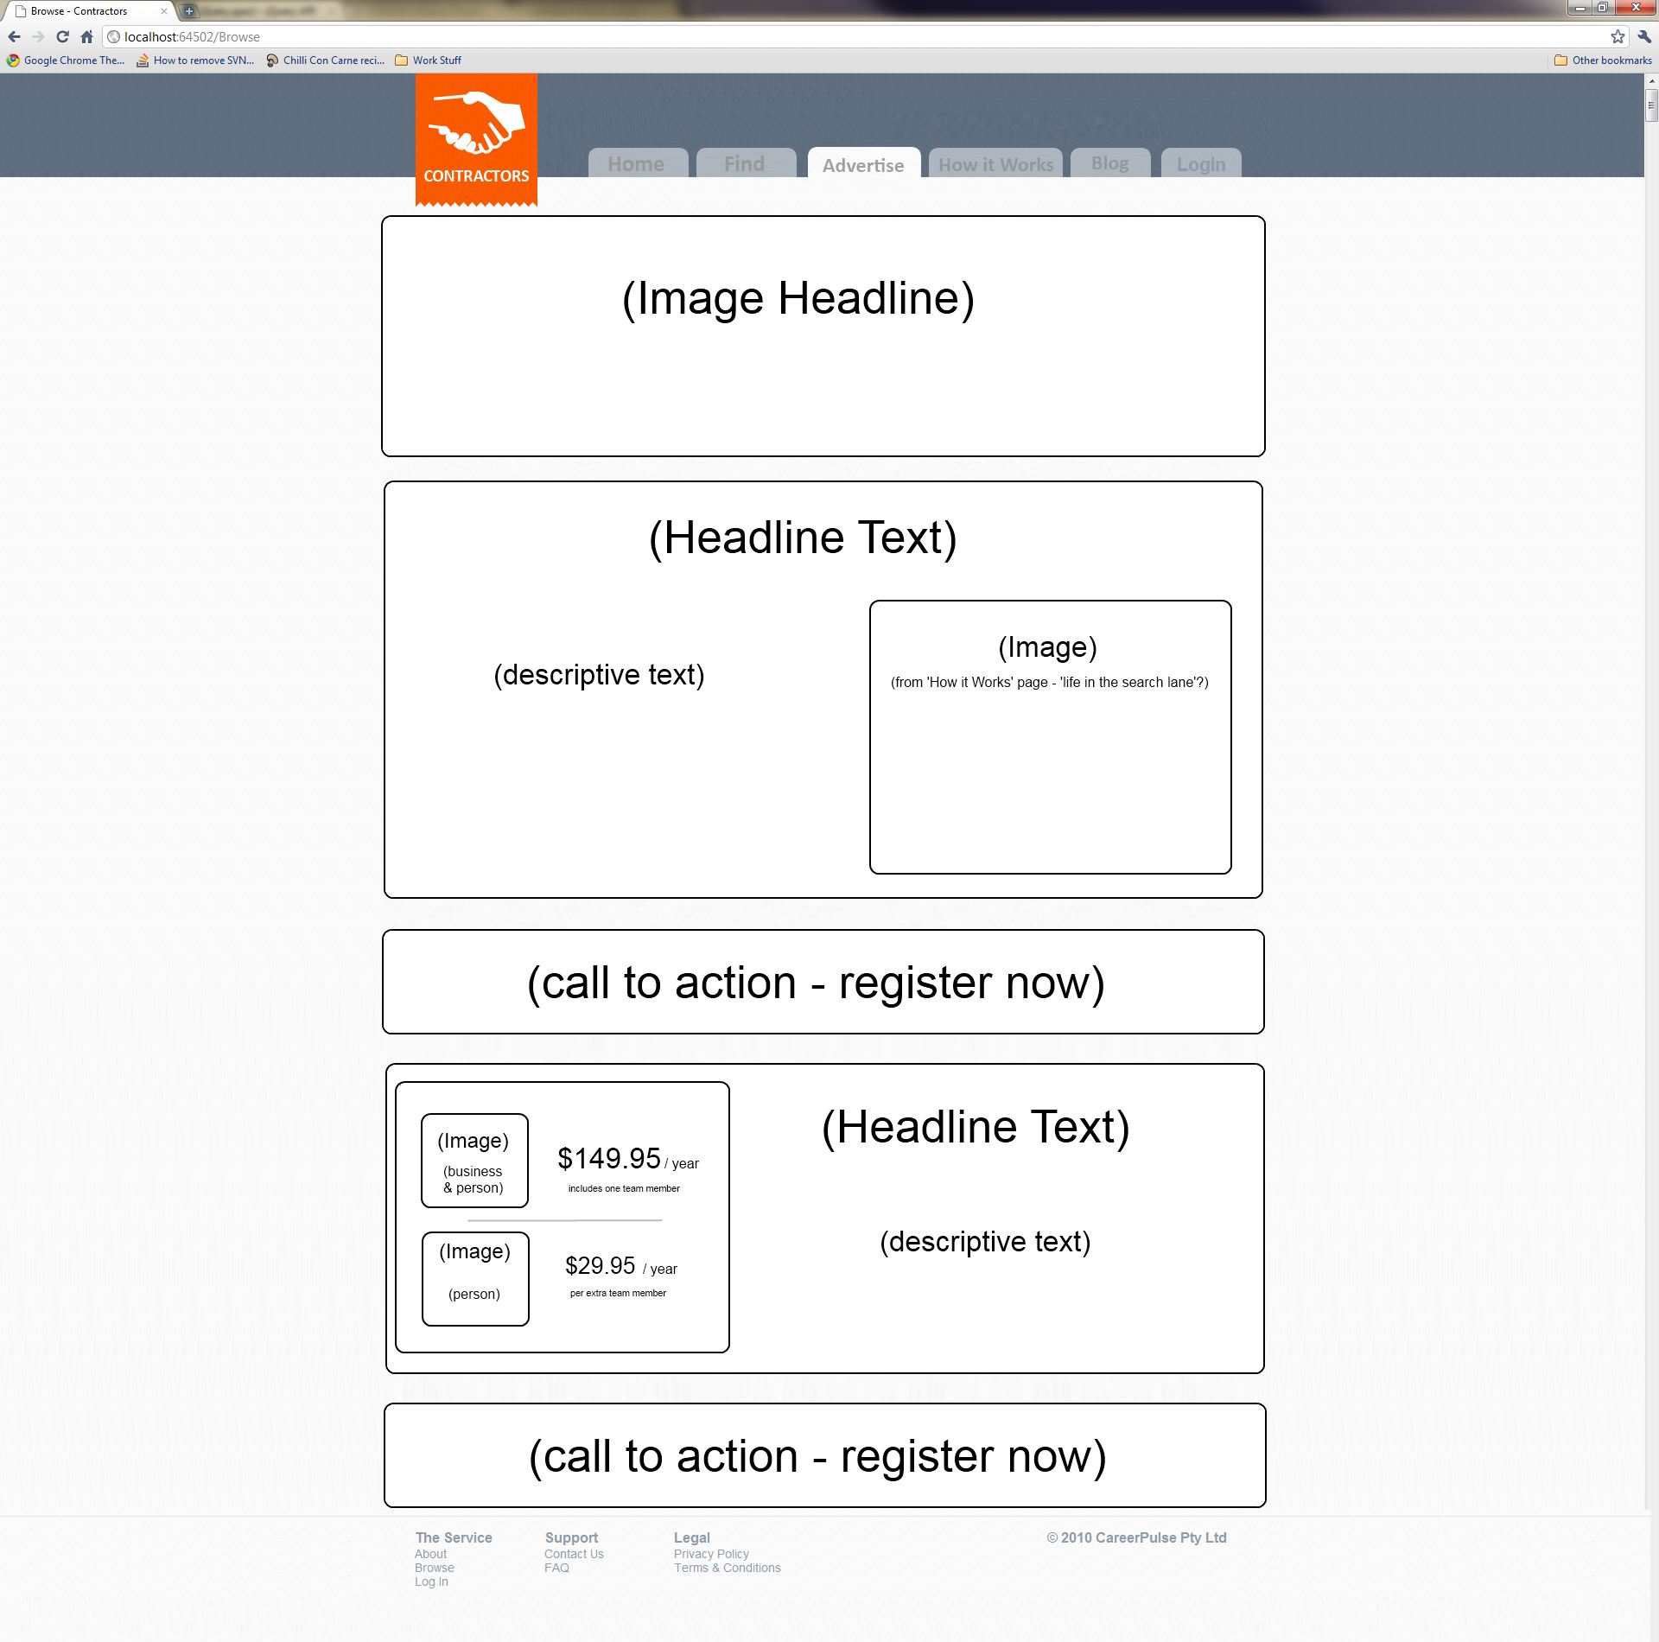The height and width of the screenshot is (1642, 1659).
Task: Click the reload page icon
Action: coord(62,37)
